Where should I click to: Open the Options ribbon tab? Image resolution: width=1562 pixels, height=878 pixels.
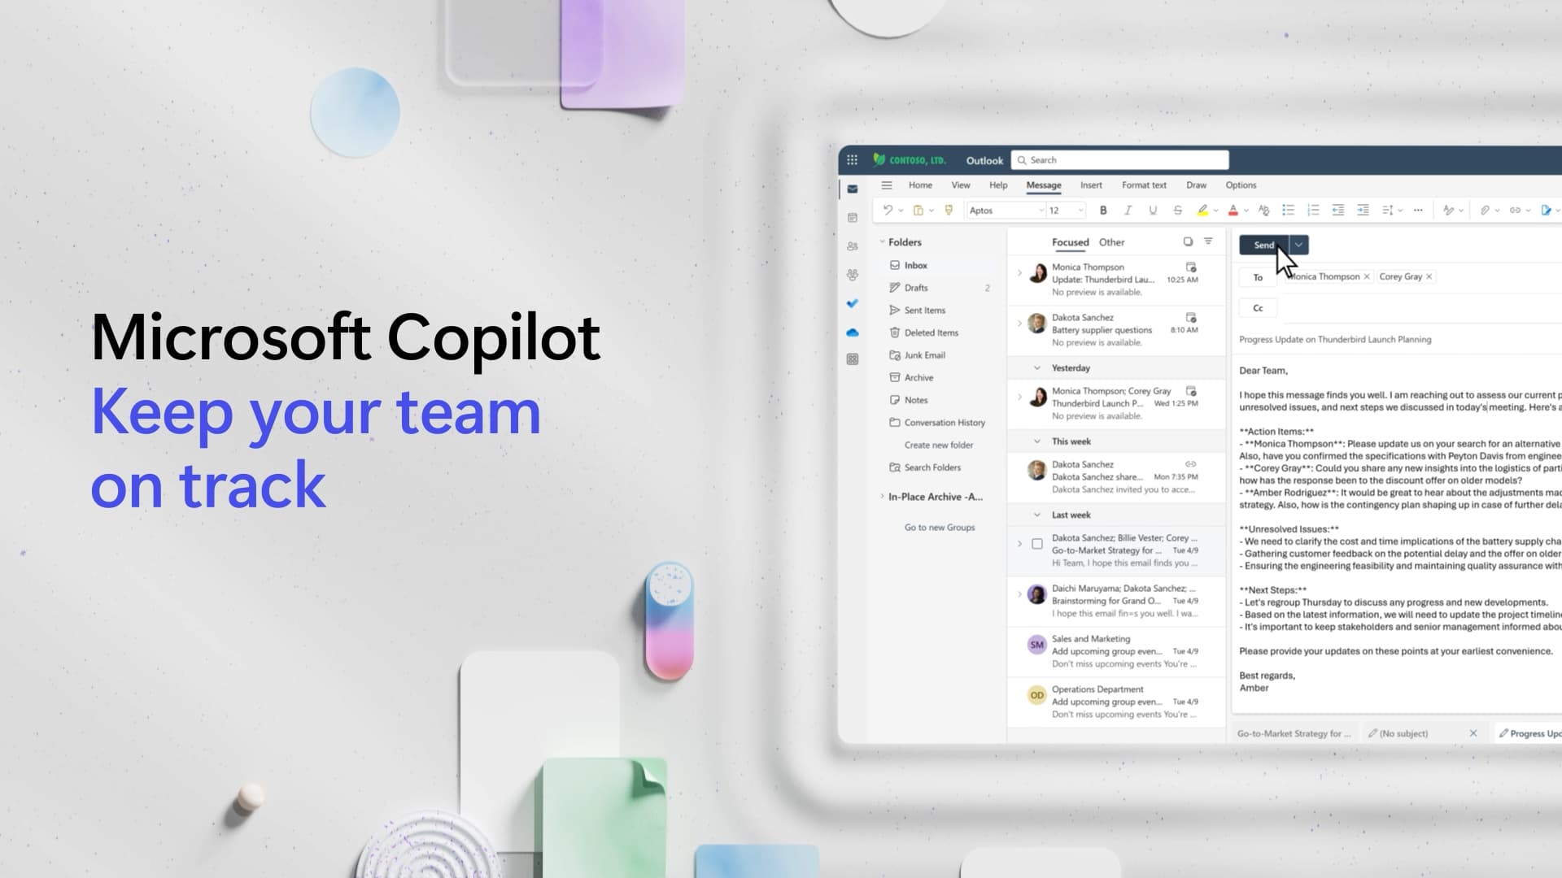coord(1240,185)
